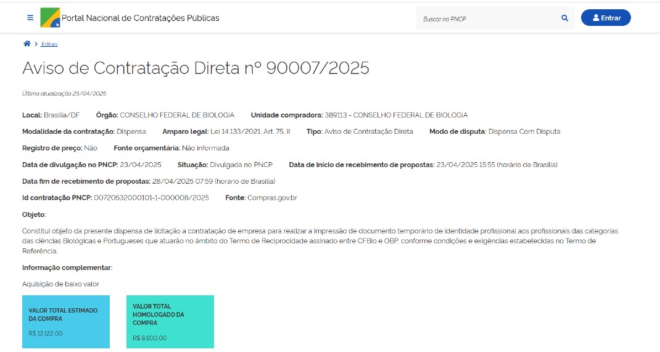This screenshot has height=352, width=660.
Task: Select the Valor Total Homologado da Compra card
Action: coord(170,322)
